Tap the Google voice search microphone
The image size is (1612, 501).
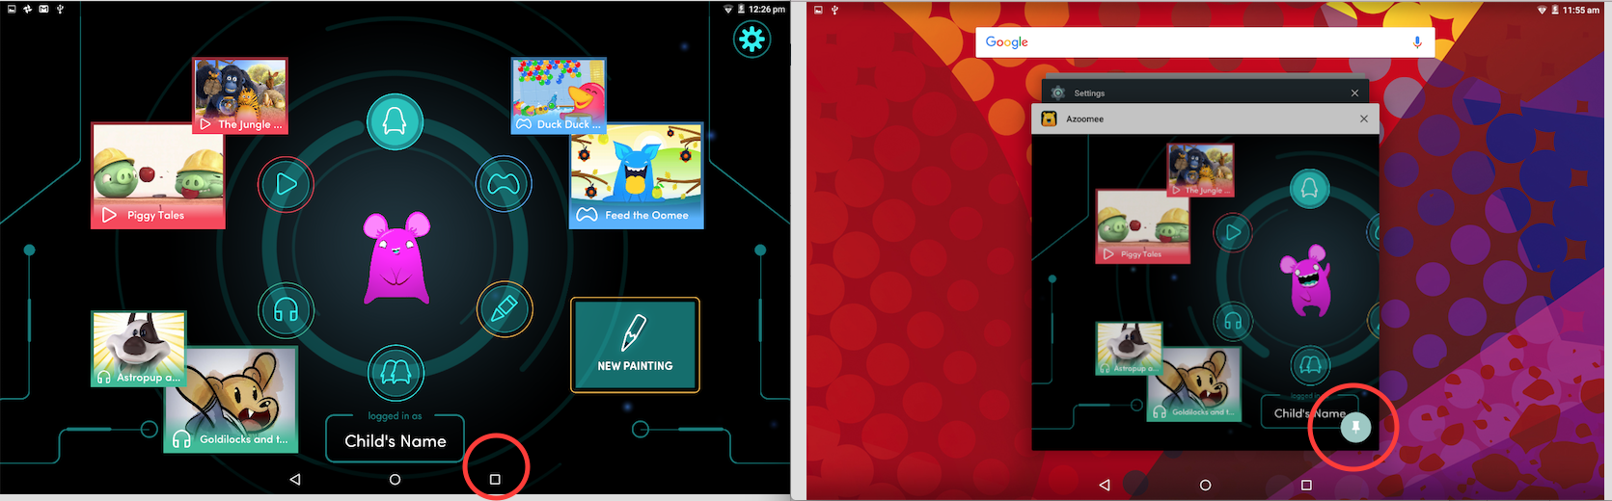pos(1417,42)
